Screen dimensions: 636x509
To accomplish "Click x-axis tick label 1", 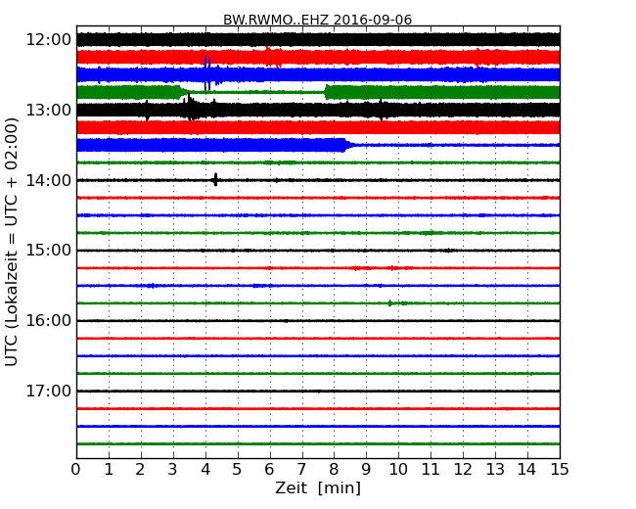I will pyautogui.click(x=109, y=470).
